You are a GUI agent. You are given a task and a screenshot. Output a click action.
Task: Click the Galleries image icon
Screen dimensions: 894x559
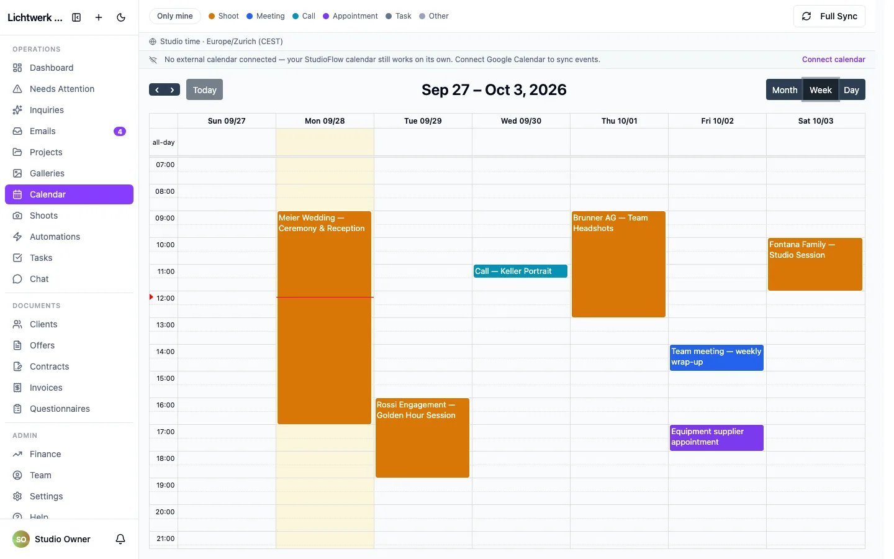coord(17,173)
